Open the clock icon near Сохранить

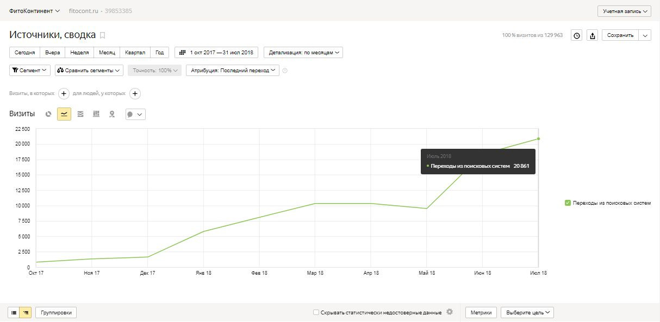click(577, 35)
